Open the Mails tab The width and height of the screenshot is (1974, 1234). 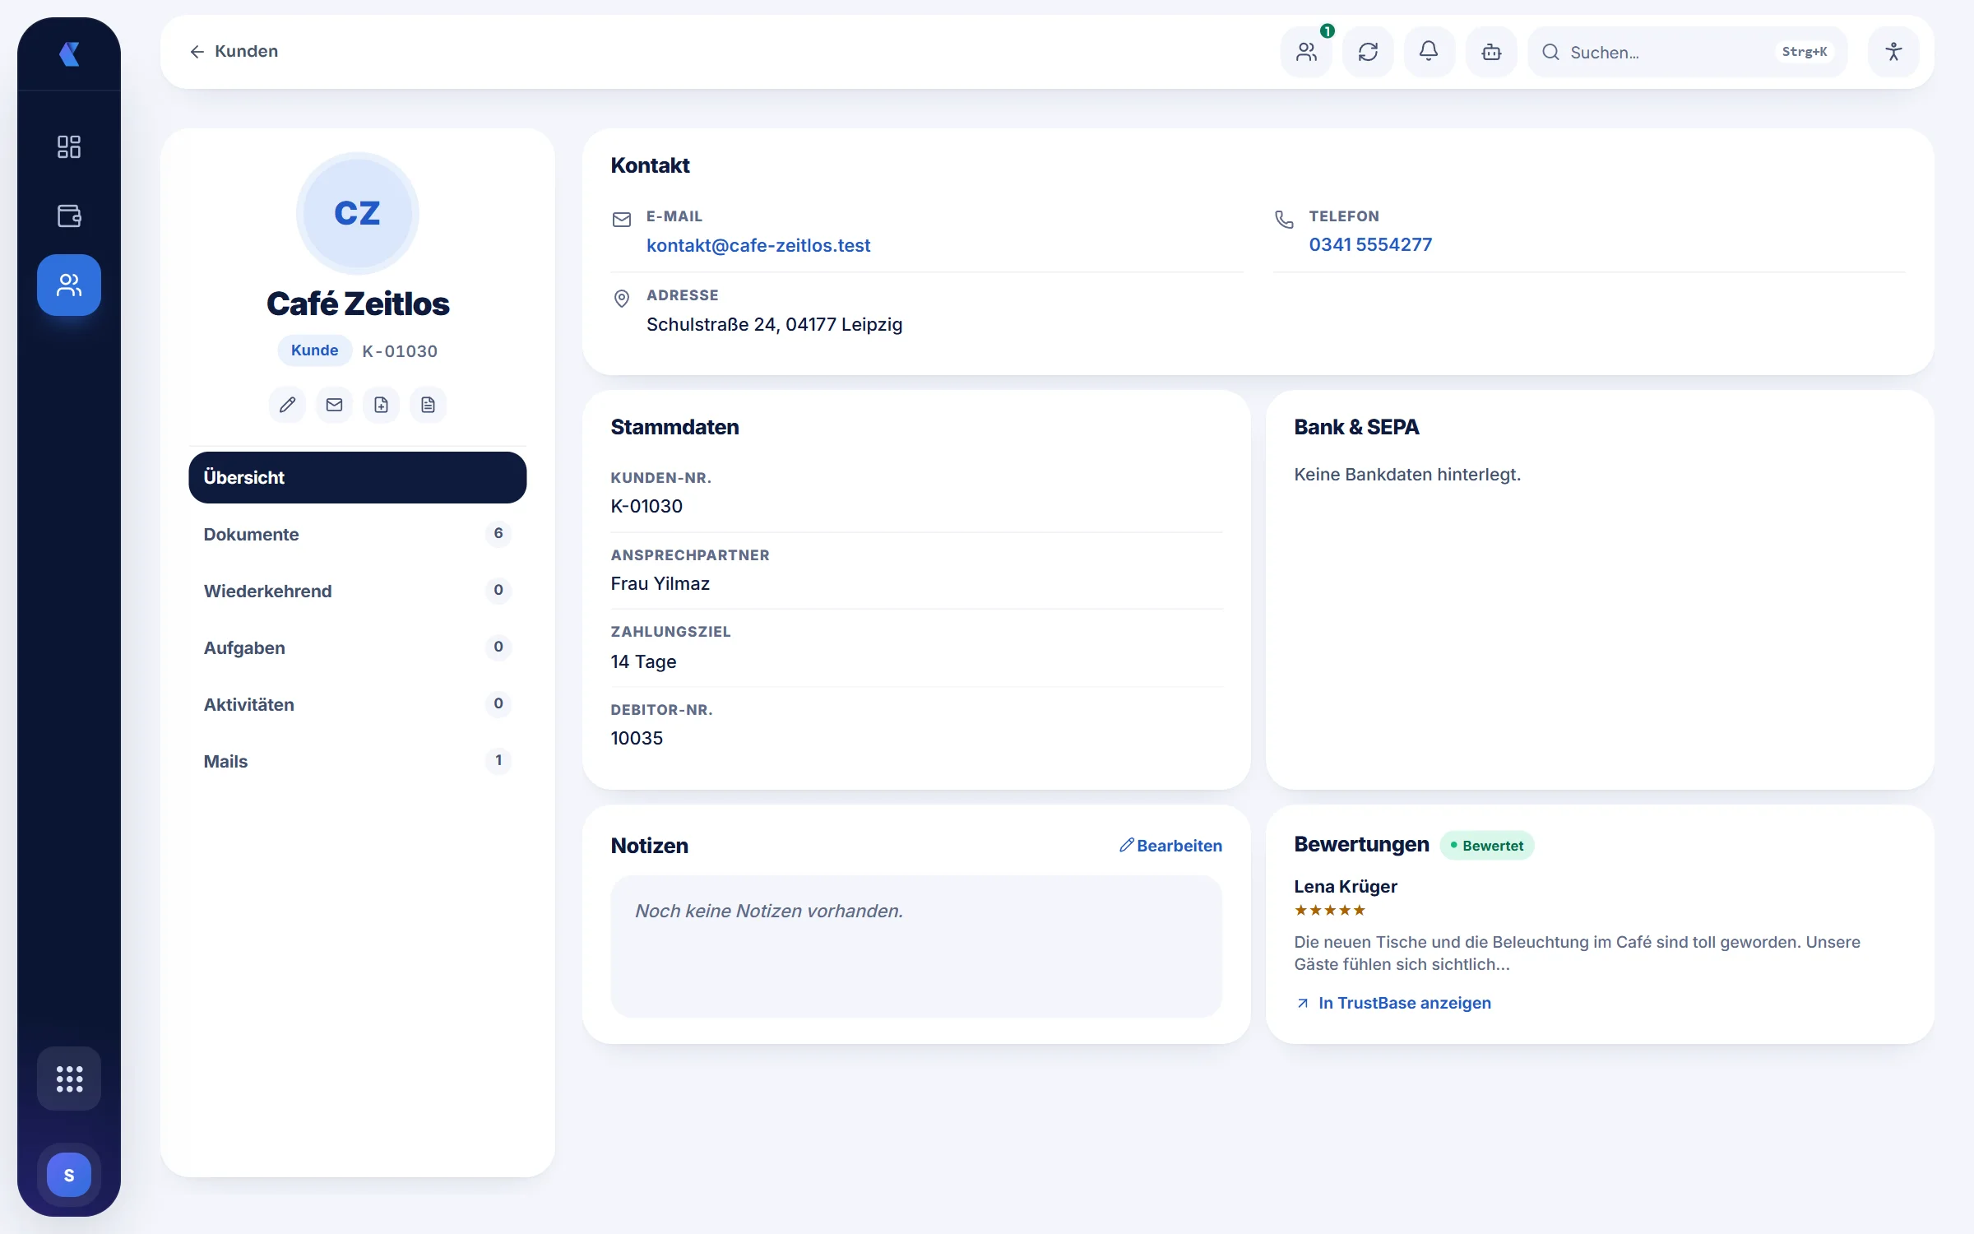[357, 761]
